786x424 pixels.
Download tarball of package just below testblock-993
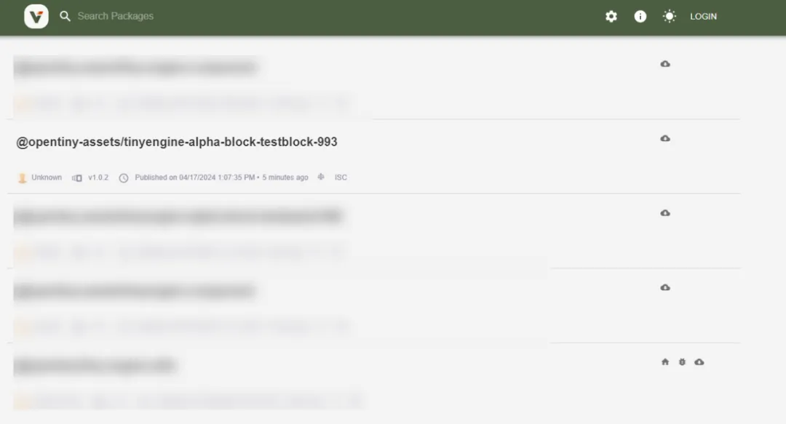(665, 213)
